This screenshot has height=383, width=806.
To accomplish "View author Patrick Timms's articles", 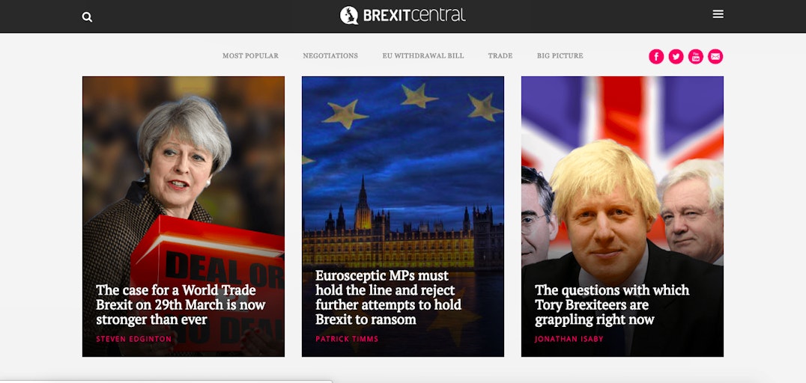I will (347, 340).
